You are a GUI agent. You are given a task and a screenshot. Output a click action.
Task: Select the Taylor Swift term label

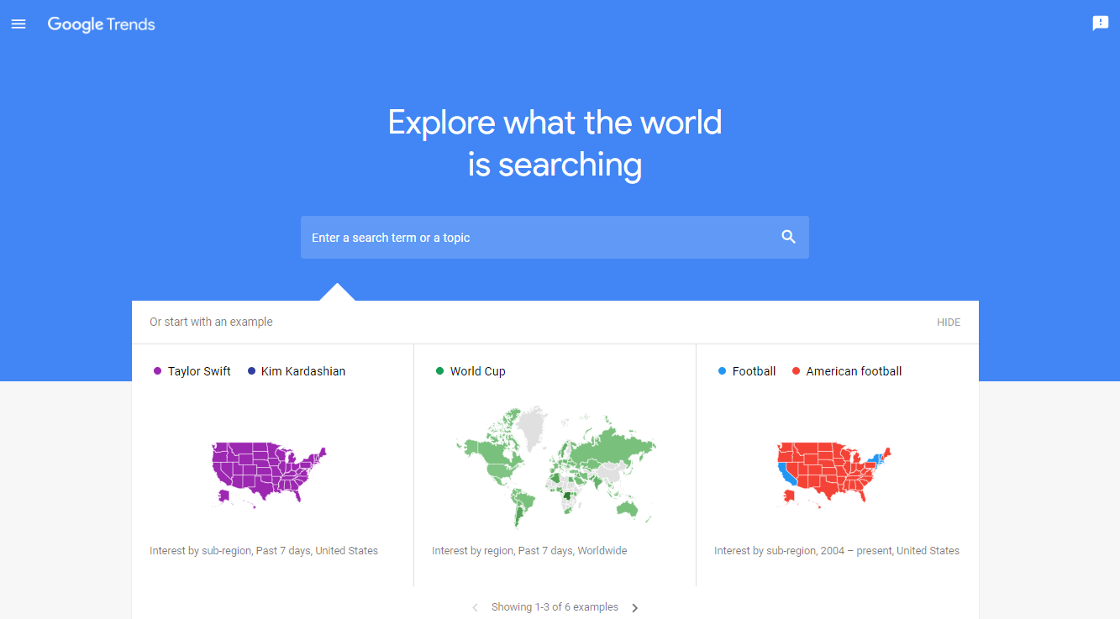pyautogui.click(x=199, y=371)
